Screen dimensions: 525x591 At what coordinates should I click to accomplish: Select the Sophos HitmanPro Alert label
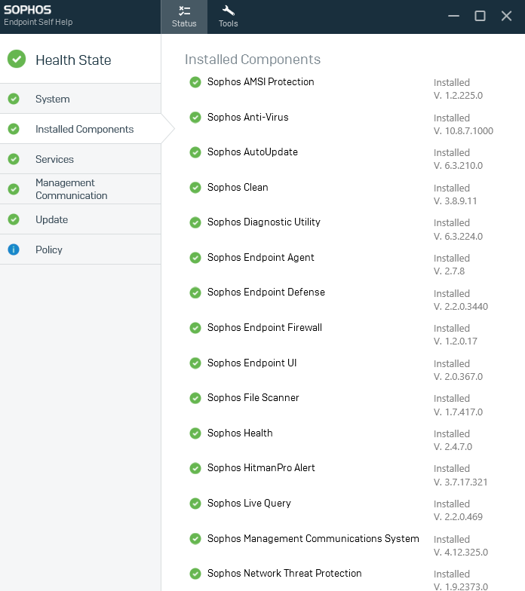point(261,467)
